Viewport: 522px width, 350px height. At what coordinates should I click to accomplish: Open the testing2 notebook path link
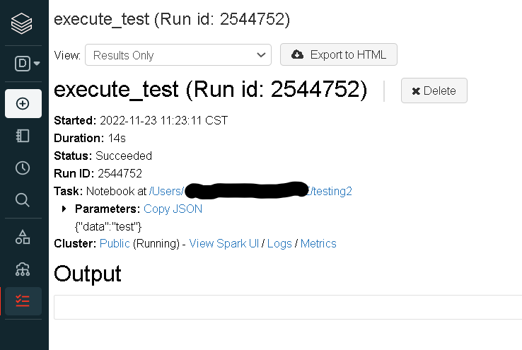pyautogui.click(x=332, y=191)
